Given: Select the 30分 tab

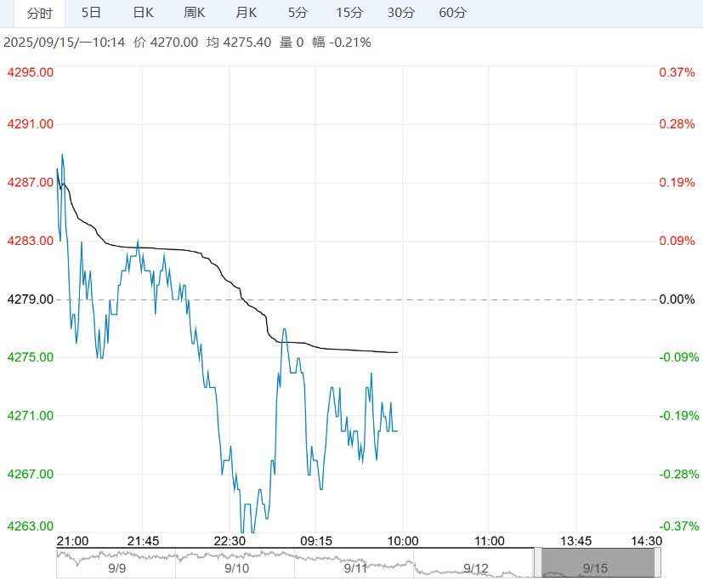Looking at the screenshot, I should pyautogui.click(x=401, y=13).
